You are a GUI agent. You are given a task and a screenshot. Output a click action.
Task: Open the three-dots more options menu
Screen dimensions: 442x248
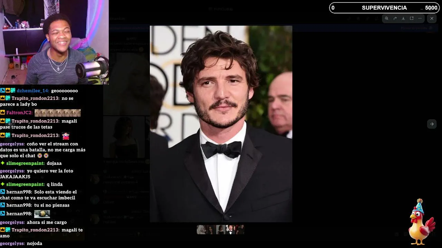click(x=420, y=19)
